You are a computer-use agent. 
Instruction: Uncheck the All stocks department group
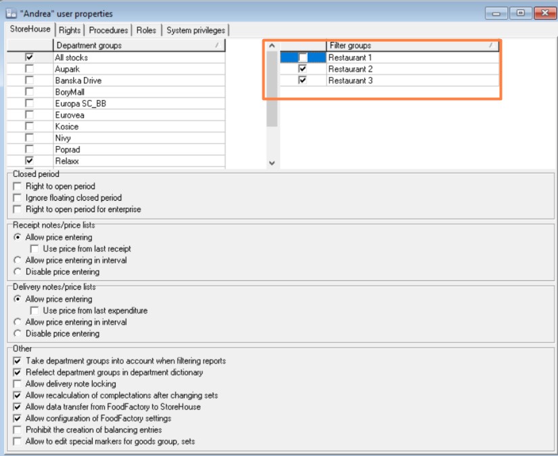29,58
